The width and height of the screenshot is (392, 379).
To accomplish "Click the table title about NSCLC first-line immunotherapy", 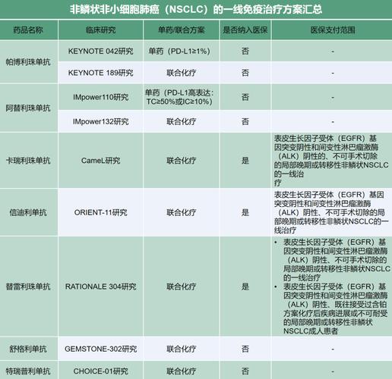I will pos(196,10).
